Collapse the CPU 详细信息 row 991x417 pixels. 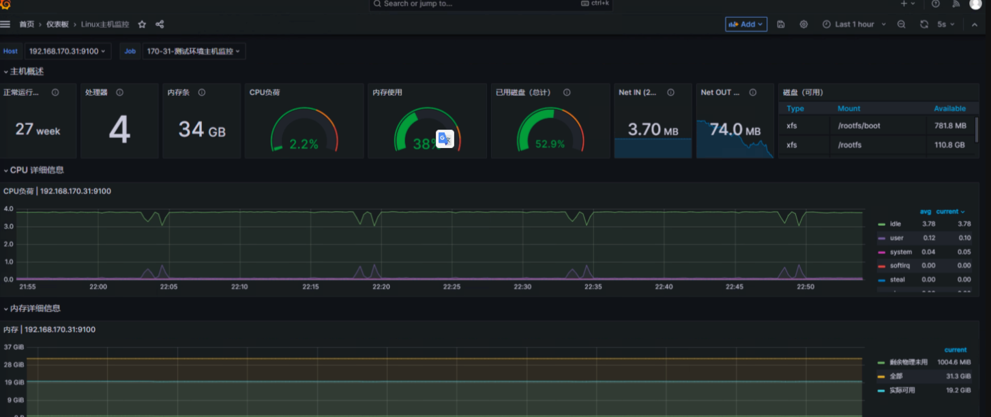(33, 170)
